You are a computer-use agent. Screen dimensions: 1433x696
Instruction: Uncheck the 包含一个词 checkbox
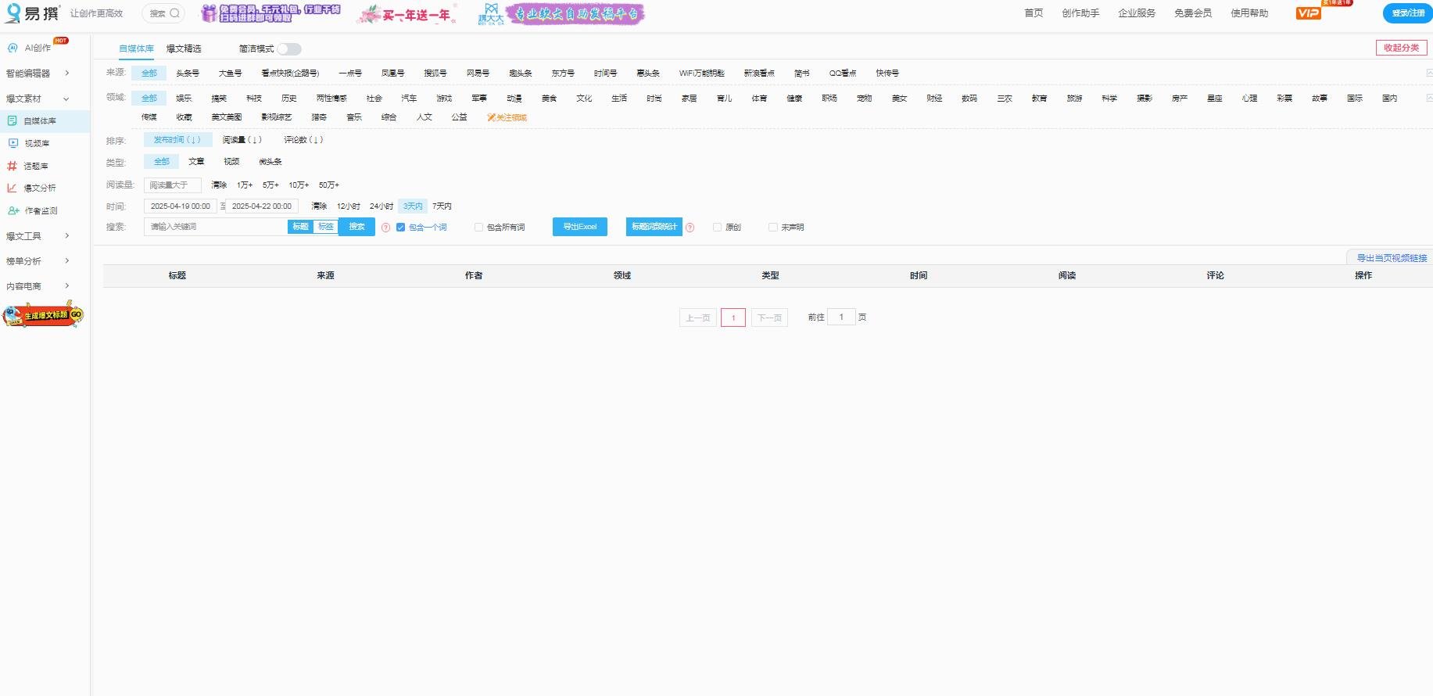coord(401,228)
